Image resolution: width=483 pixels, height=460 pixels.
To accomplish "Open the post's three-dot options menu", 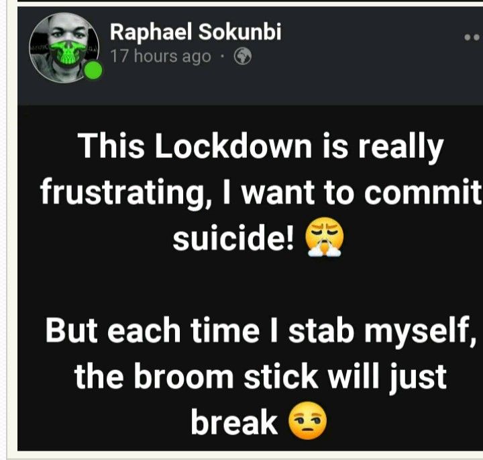I will 473,38.
